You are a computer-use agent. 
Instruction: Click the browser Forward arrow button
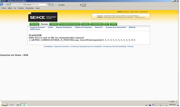(5, 5)
